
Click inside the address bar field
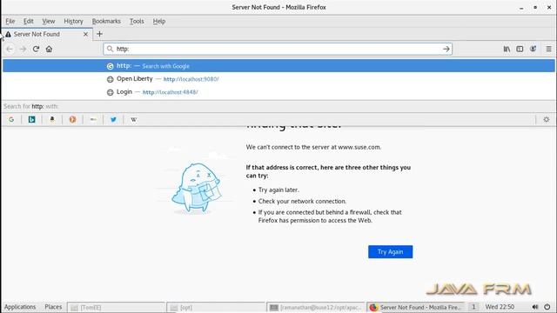[278, 49]
